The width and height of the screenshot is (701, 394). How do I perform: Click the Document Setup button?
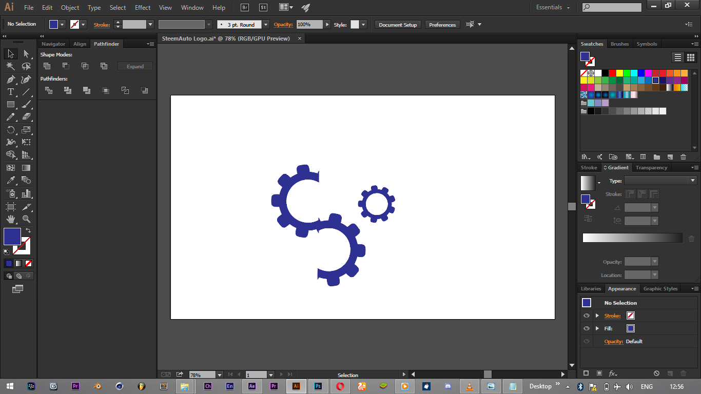click(x=398, y=25)
